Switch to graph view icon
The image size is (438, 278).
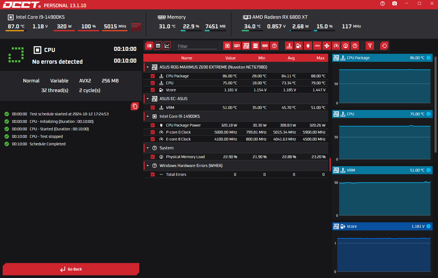167,46
